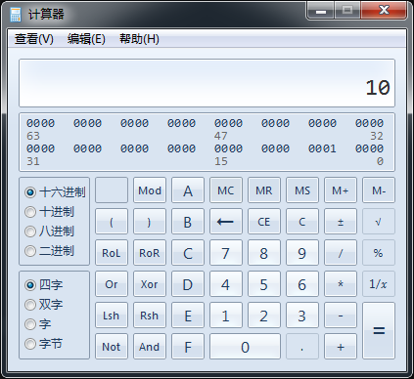Click the number 6 key
Image resolution: width=414 pixels, height=379 pixels.
tap(302, 284)
